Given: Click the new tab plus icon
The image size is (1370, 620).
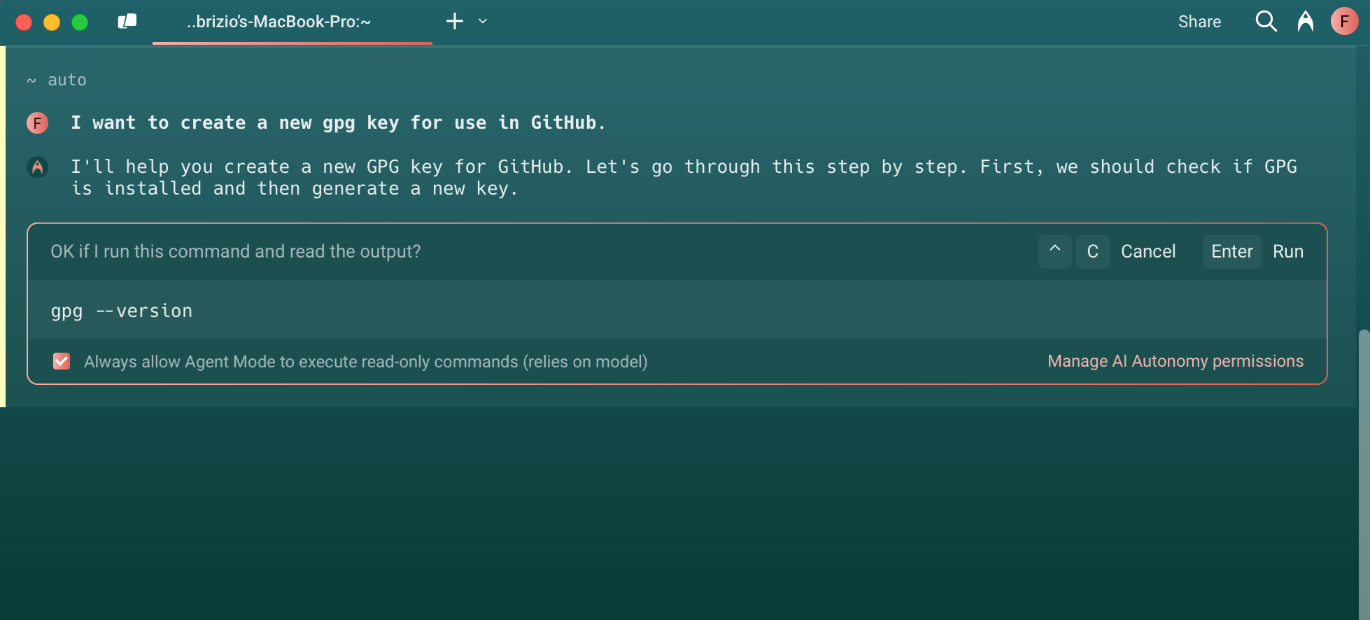Looking at the screenshot, I should [x=455, y=22].
